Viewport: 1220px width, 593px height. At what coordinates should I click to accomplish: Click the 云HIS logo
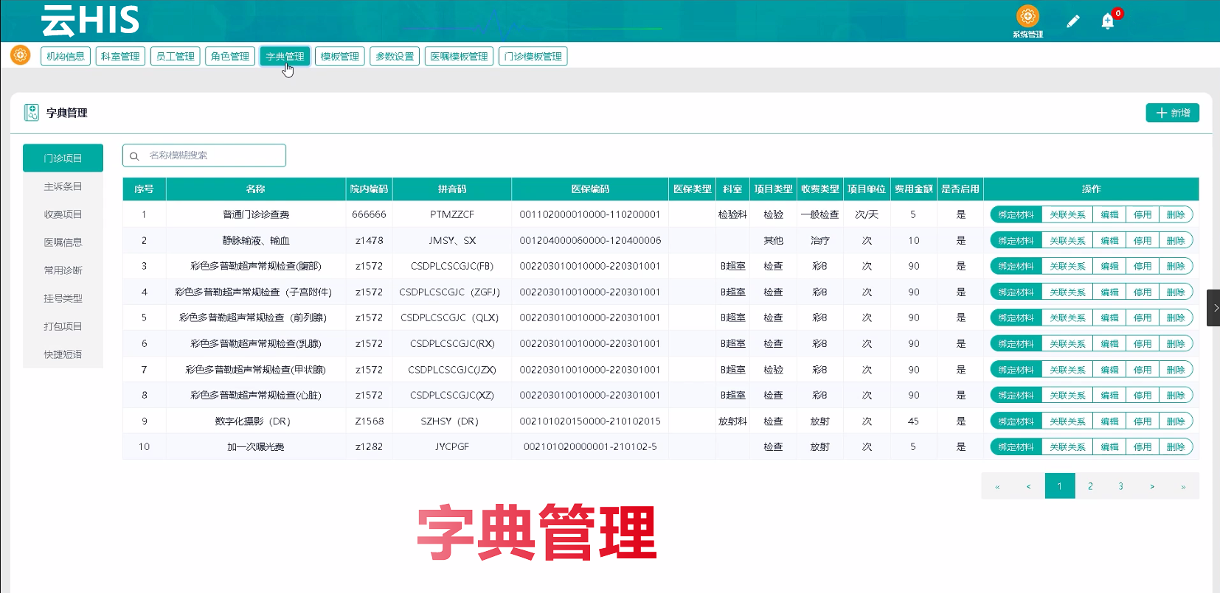(x=90, y=21)
